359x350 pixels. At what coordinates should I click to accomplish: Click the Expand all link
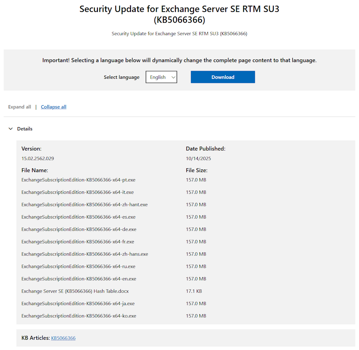pyautogui.click(x=19, y=107)
